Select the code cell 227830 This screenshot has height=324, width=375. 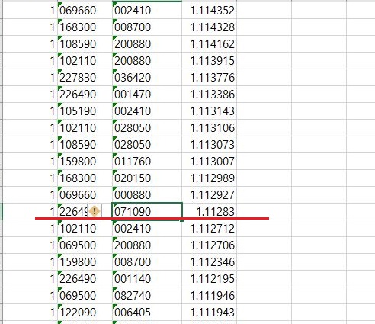85,78
